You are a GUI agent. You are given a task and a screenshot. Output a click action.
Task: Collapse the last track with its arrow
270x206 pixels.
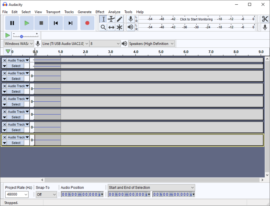point(4,143)
